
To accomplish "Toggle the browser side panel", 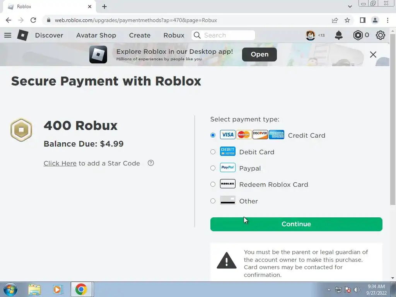I will tap(363, 20).
